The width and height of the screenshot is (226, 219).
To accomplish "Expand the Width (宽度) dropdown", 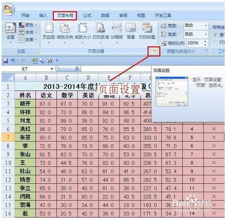I will point(206,25).
